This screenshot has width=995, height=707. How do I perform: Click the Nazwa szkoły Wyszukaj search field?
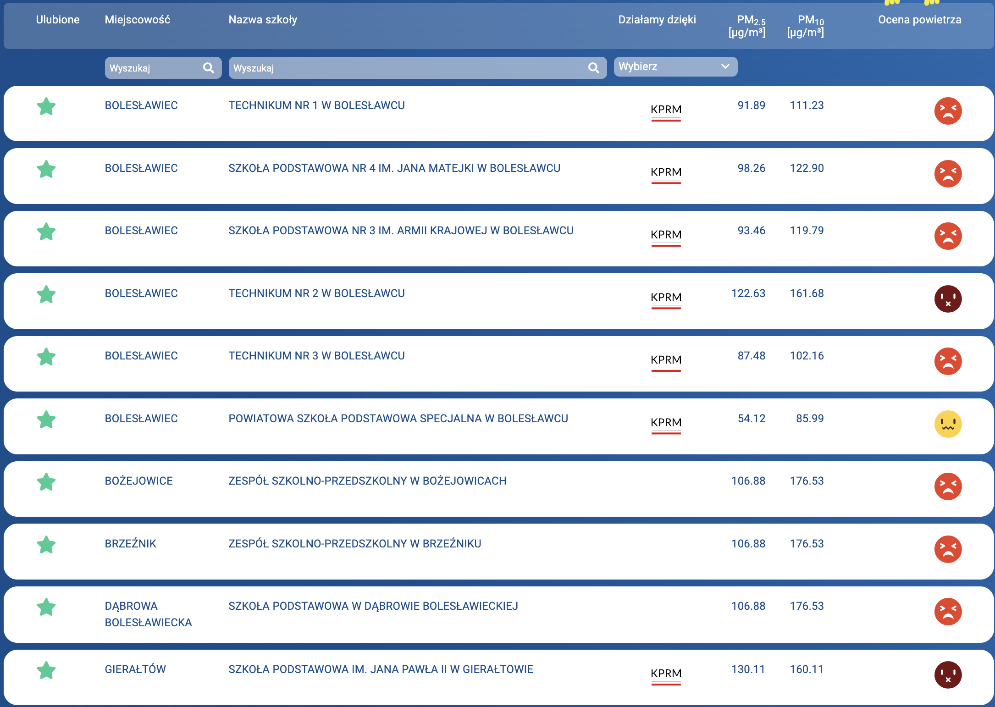[x=418, y=68]
